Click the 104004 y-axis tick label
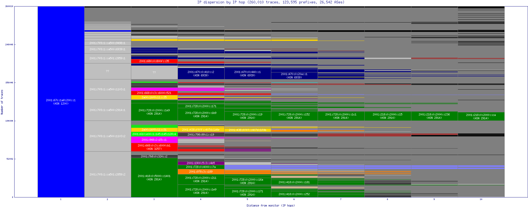 [9, 121]
